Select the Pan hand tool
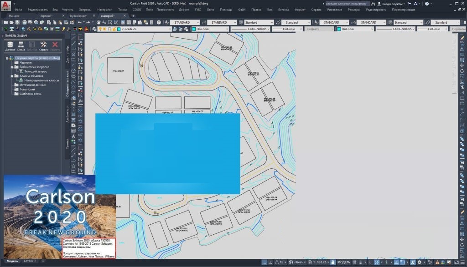The height and width of the screenshot is (267, 467). pyautogui.click(x=99, y=22)
